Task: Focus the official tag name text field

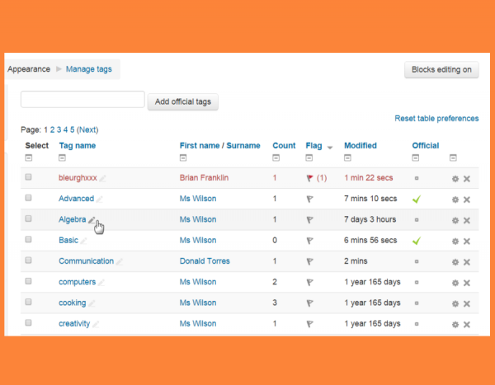Action: [x=82, y=100]
